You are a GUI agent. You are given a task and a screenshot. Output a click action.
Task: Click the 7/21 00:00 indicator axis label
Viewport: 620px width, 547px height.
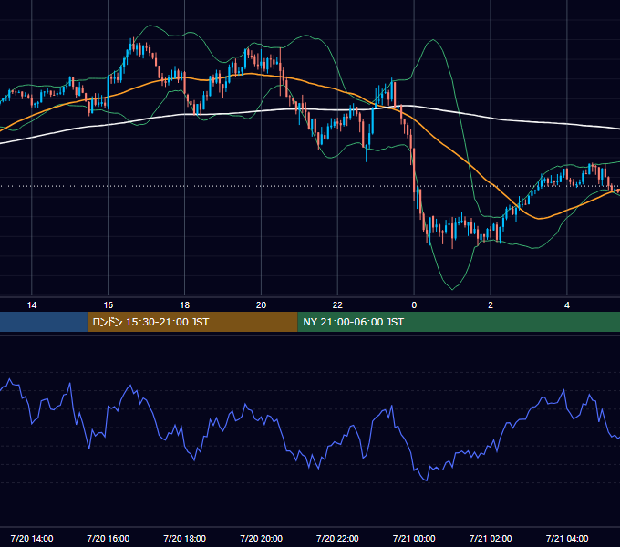414,538
